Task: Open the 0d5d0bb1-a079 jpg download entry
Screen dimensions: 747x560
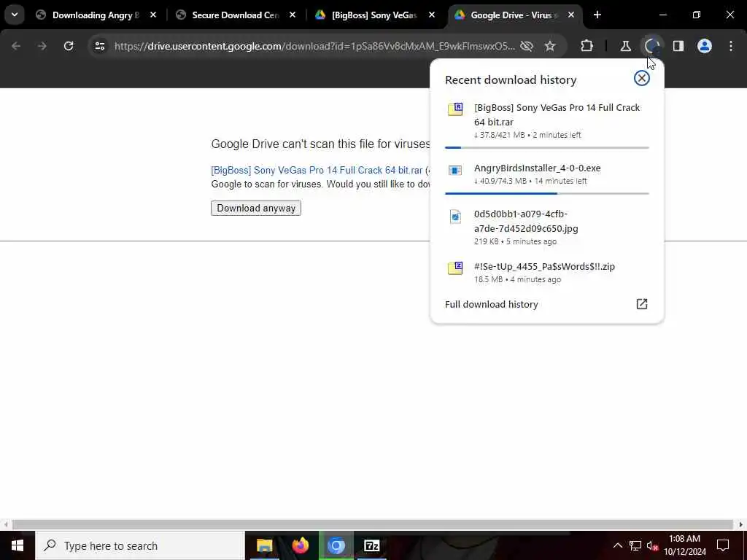Action: [547, 227]
